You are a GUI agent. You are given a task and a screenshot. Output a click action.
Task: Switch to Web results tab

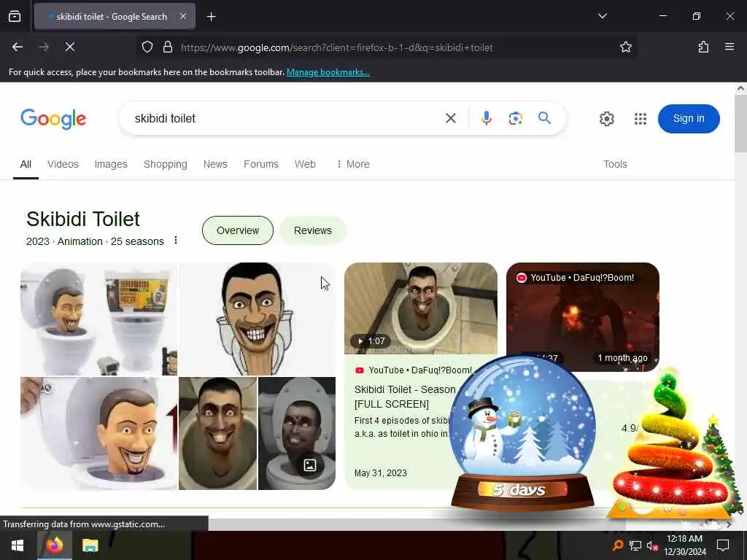pyautogui.click(x=305, y=164)
